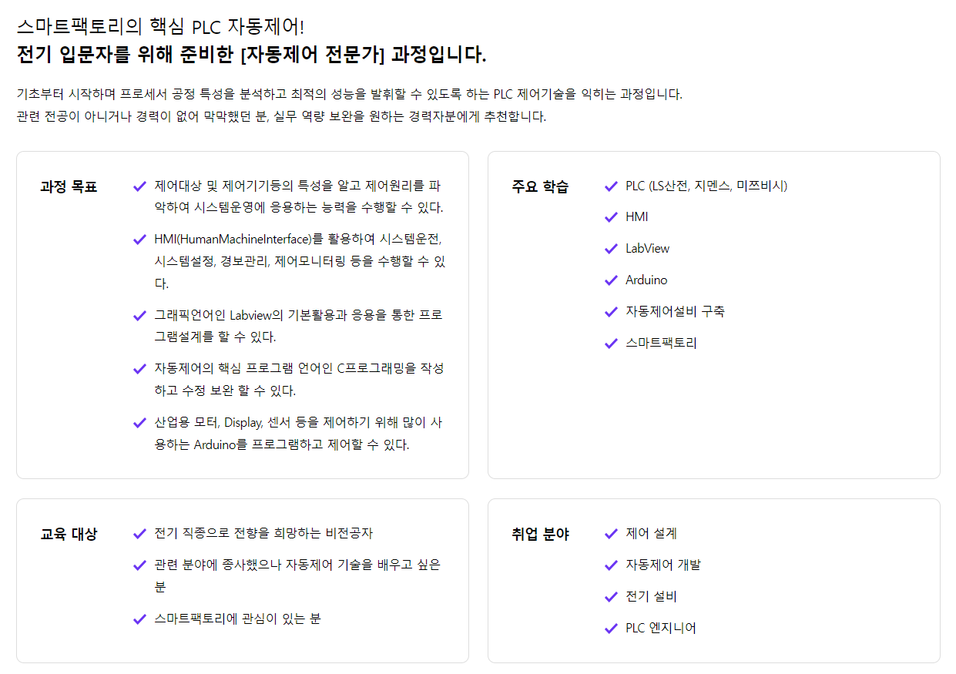
Task: Click the 취업 분야 section heading
Action: point(540,534)
